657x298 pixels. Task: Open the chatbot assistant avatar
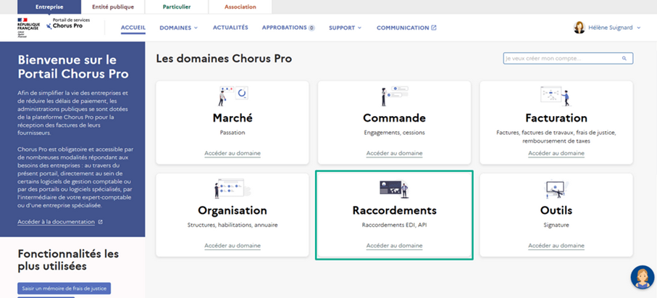pos(643,277)
